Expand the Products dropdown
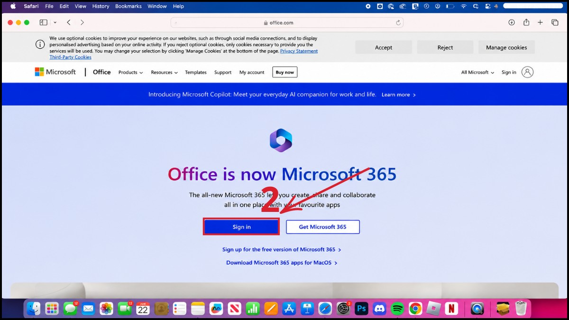 pos(130,73)
